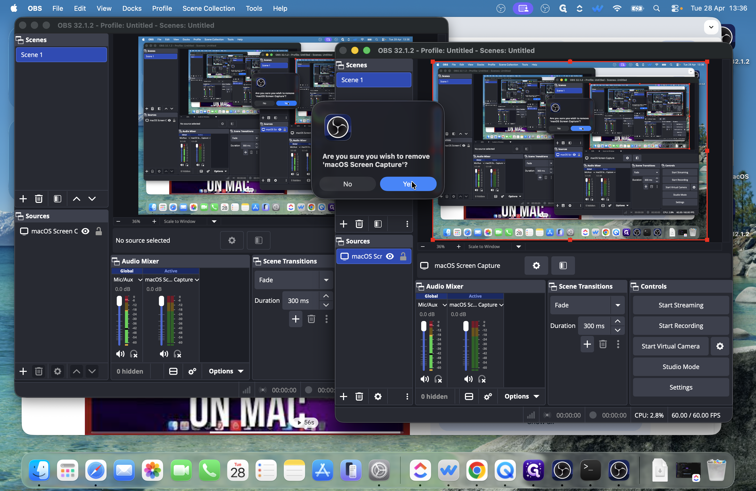The image size is (756, 491).
Task: Toggle lock on macOS Screen C, back window
Action: pyautogui.click(x=99, y=231)
